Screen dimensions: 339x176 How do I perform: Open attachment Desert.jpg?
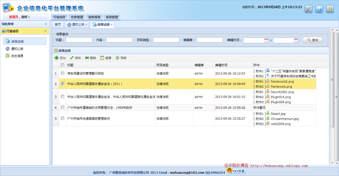point(278,114)
